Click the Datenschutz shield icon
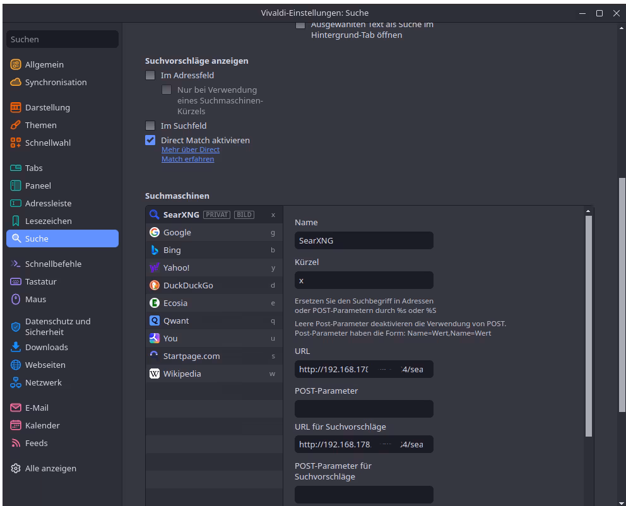 [16, 327]
